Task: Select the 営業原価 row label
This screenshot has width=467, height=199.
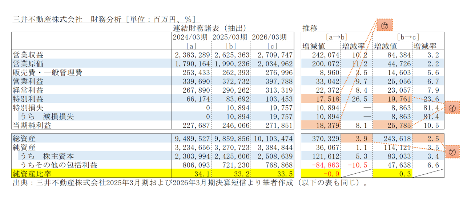Action: [28, 64]
